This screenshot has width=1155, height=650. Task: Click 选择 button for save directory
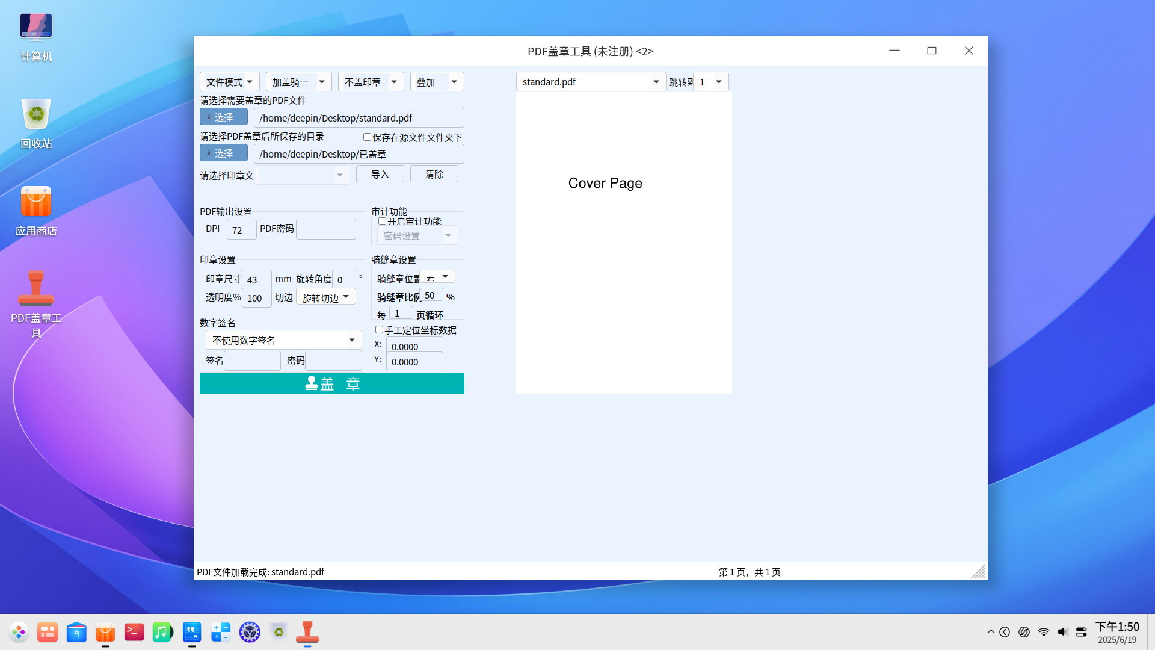224,153
